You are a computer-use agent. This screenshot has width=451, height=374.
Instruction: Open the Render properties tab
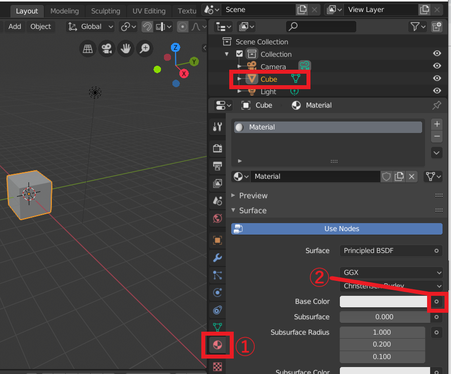(x=217, y=148)
